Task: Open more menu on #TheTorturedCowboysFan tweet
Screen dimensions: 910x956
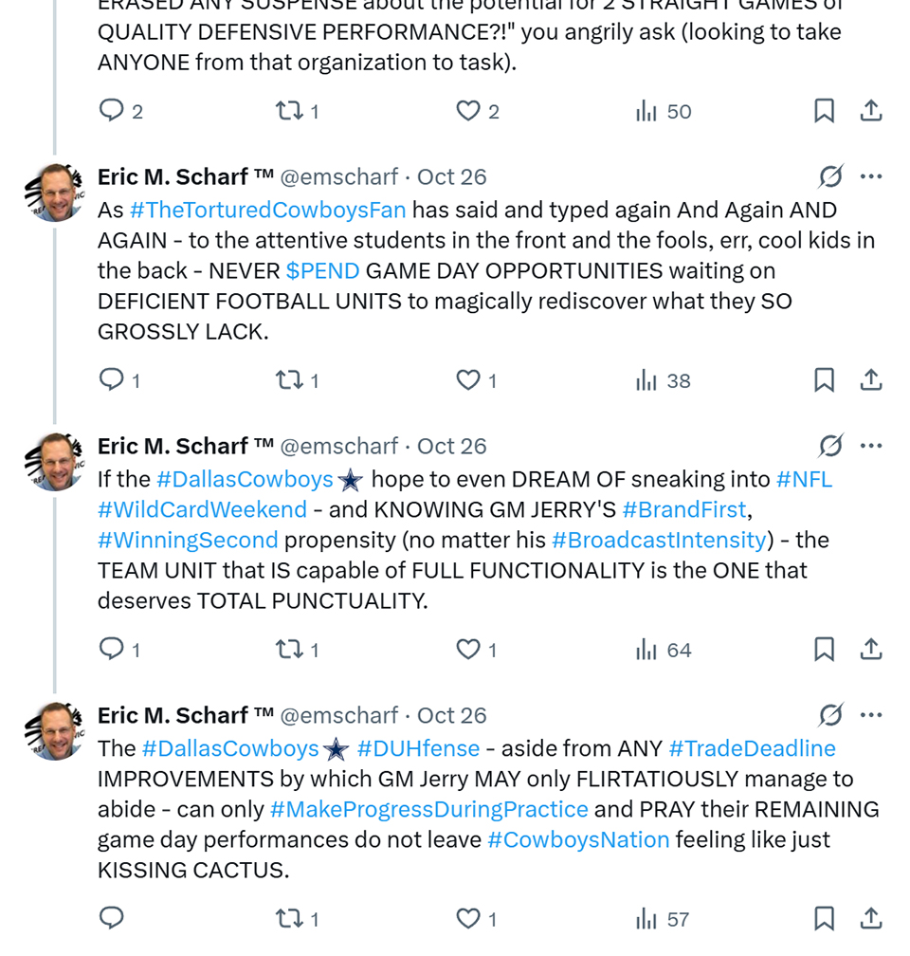Action: coord(871,176)
